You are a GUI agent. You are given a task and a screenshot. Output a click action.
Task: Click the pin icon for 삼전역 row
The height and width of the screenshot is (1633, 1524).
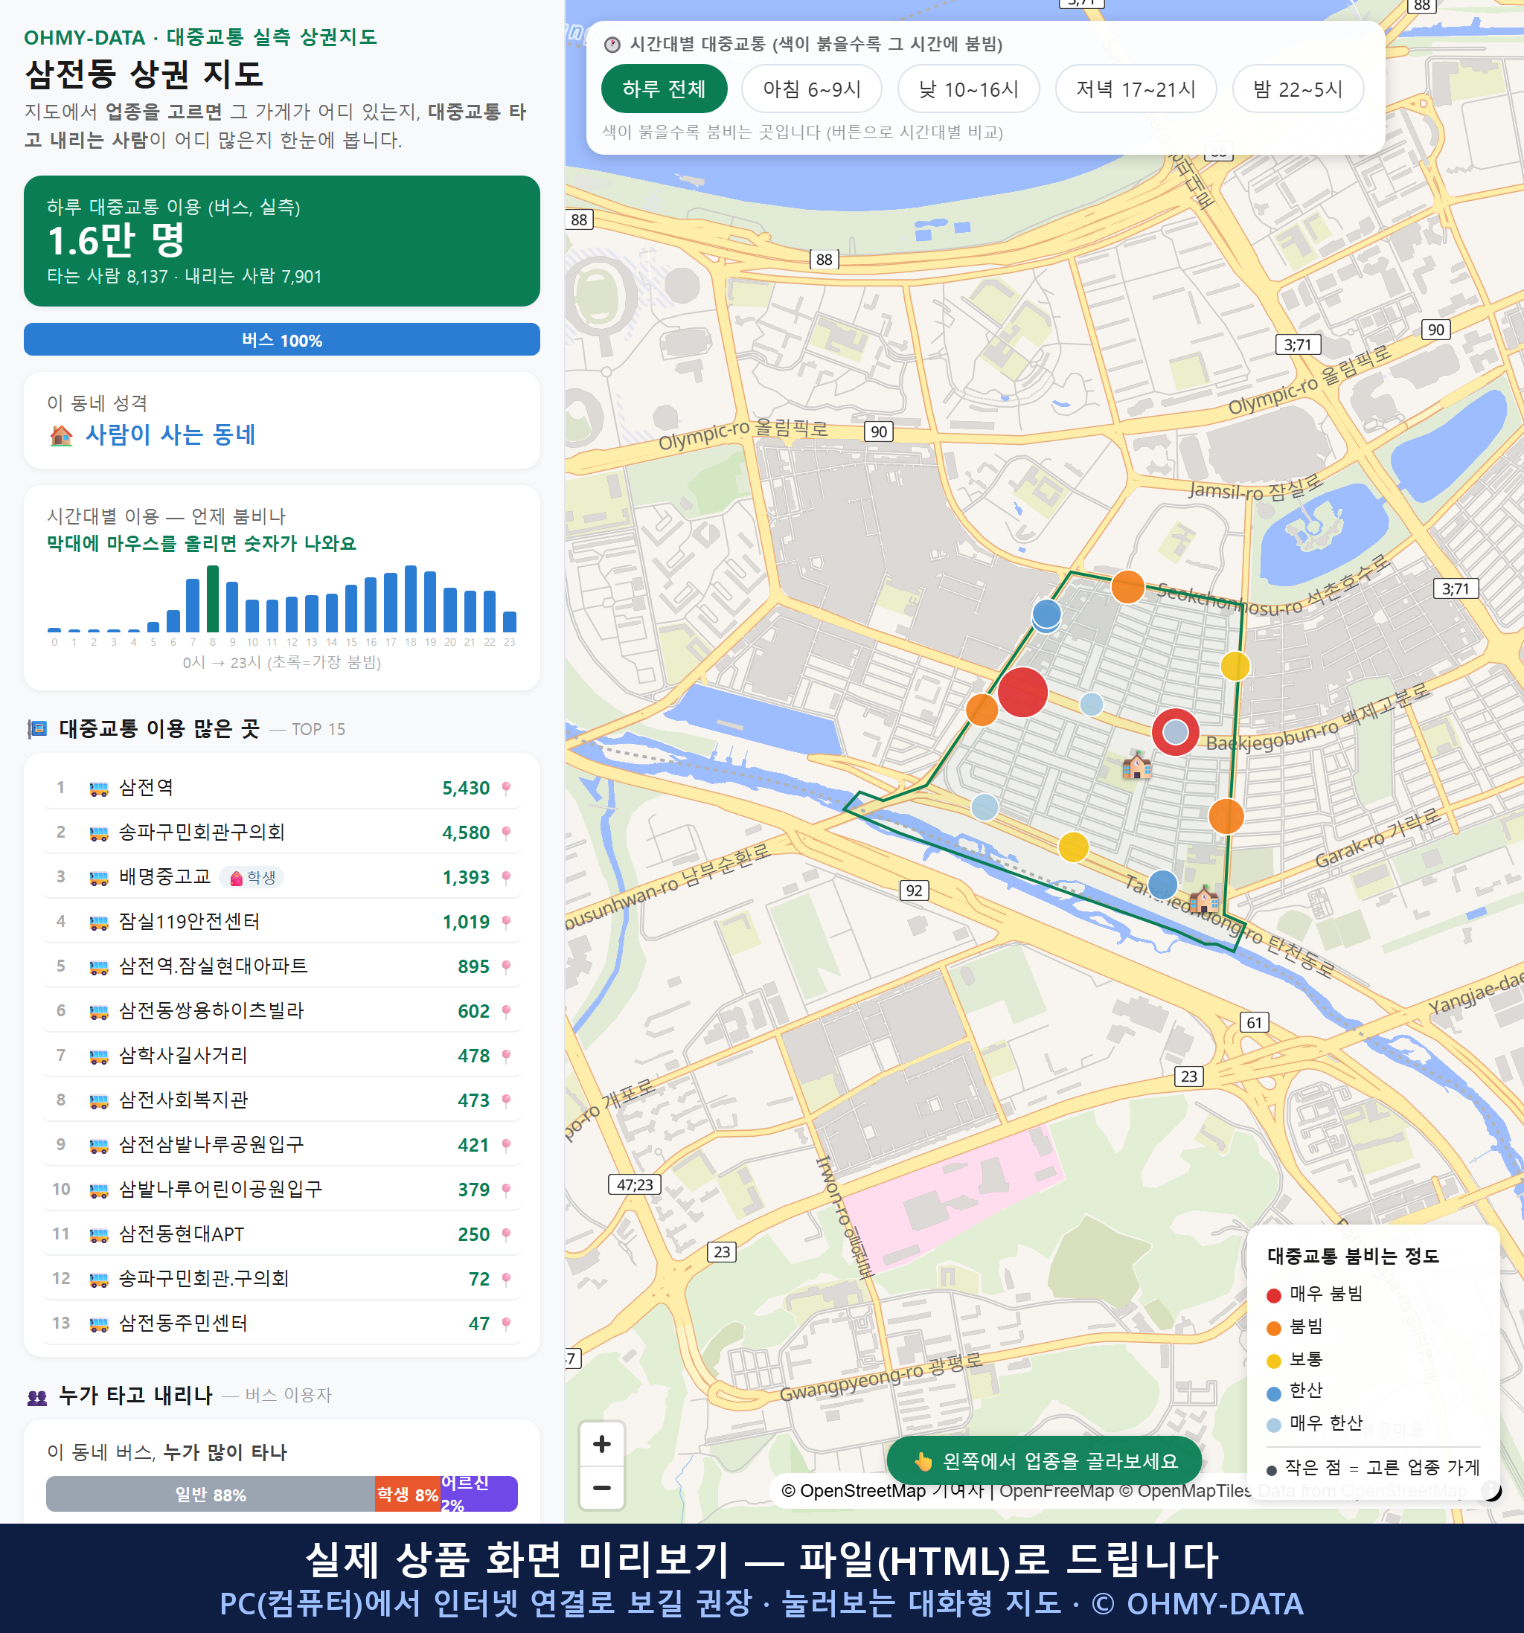(x=506, y=789)
